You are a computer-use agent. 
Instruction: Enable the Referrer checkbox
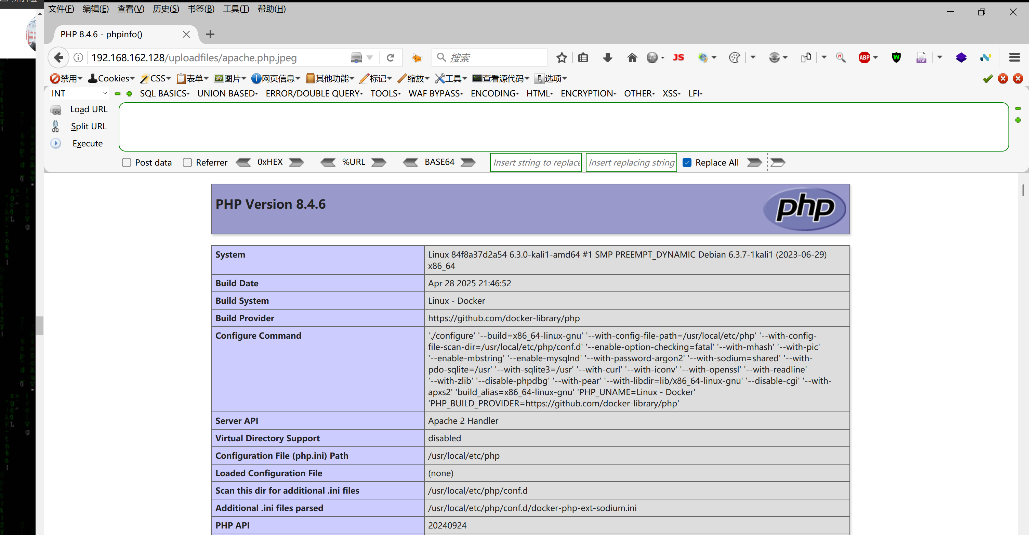(187, 162)
